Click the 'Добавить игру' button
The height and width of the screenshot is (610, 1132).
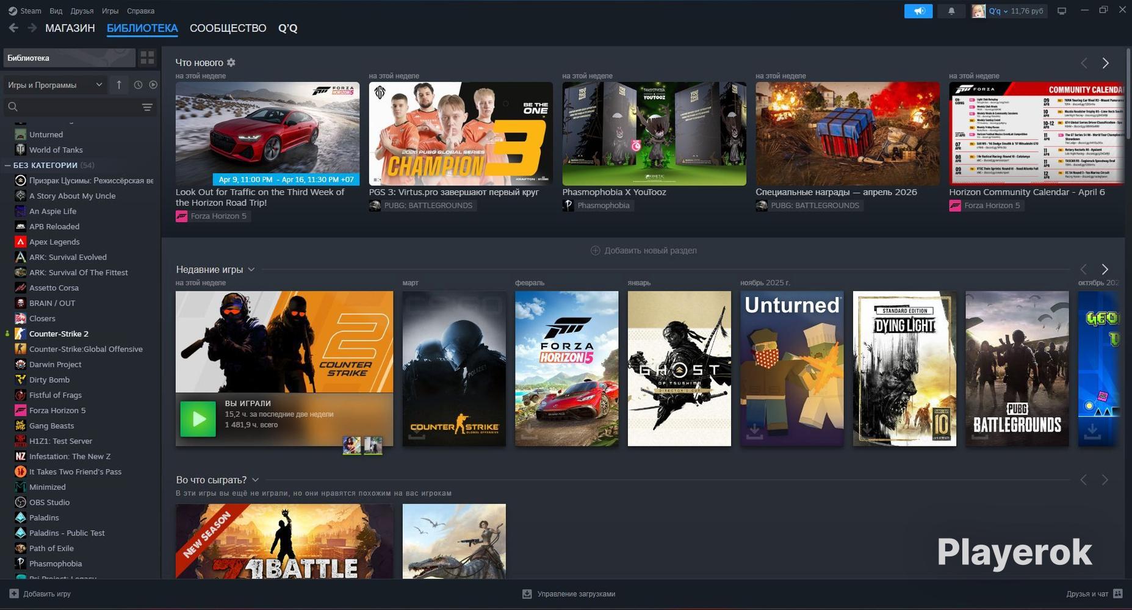click(x=40, y=594)
